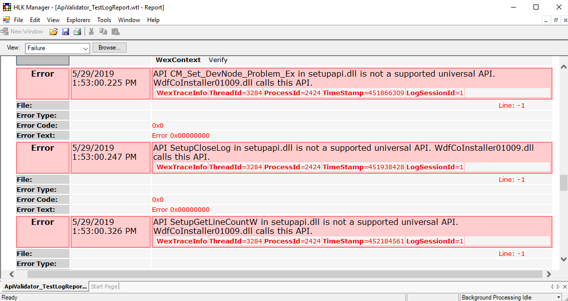Click the horizontal scrollbar thumb

285,274
